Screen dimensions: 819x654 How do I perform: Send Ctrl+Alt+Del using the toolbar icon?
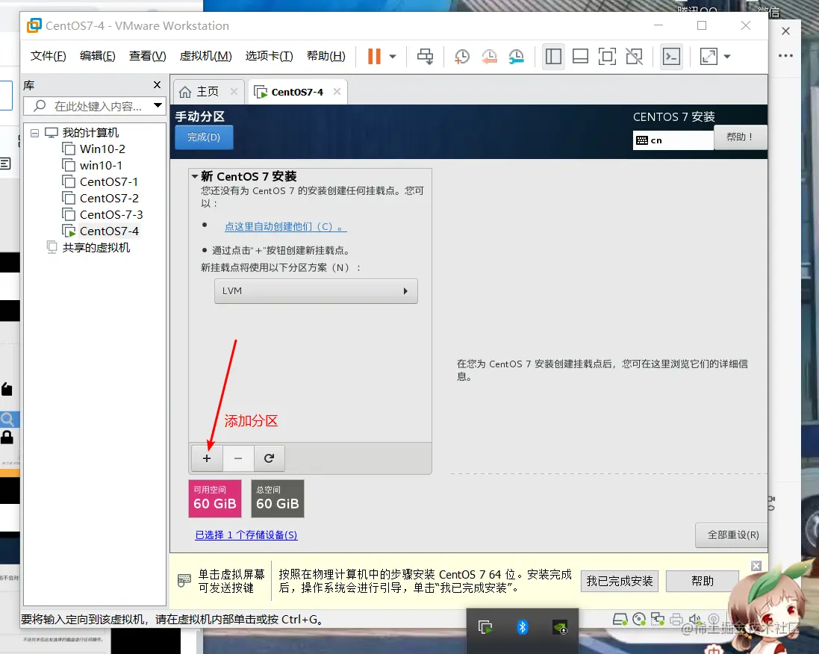(425, 57)
